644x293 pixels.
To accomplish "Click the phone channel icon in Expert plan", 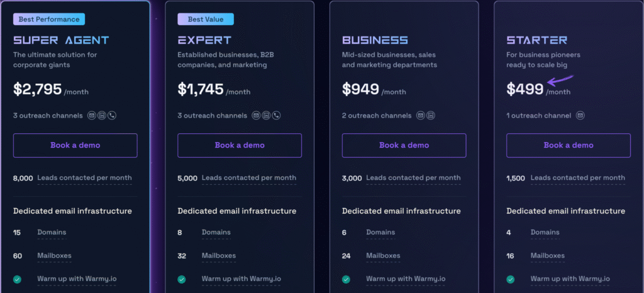I will [x=276, y=116].
